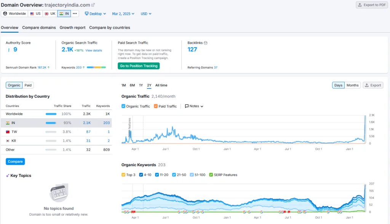This screenshot has height=224, width=390.
Task: Click first red flag marker on keywords chart
Action: point(133,212)
